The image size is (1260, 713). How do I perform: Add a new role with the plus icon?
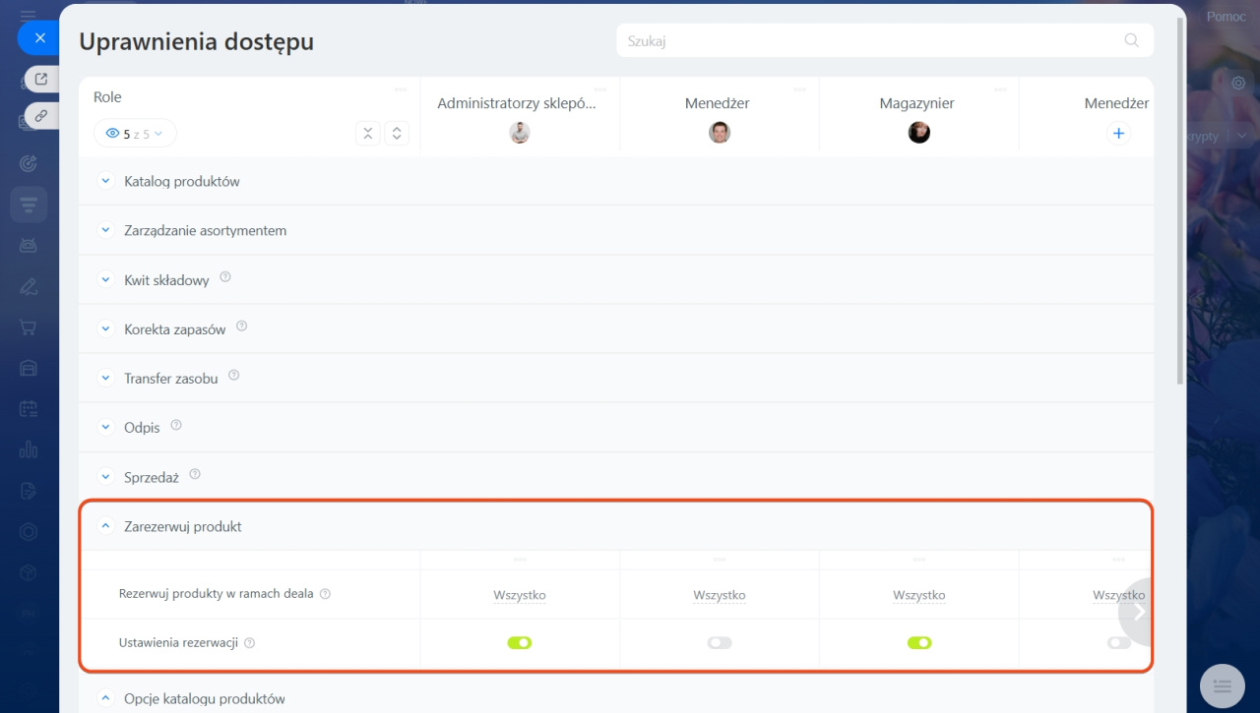[x=1118, y=133]
